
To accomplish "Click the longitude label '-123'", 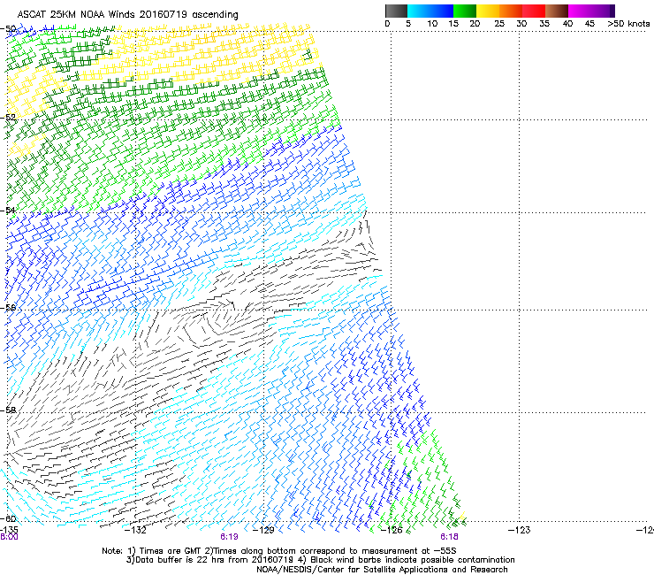I will [520, 530].
